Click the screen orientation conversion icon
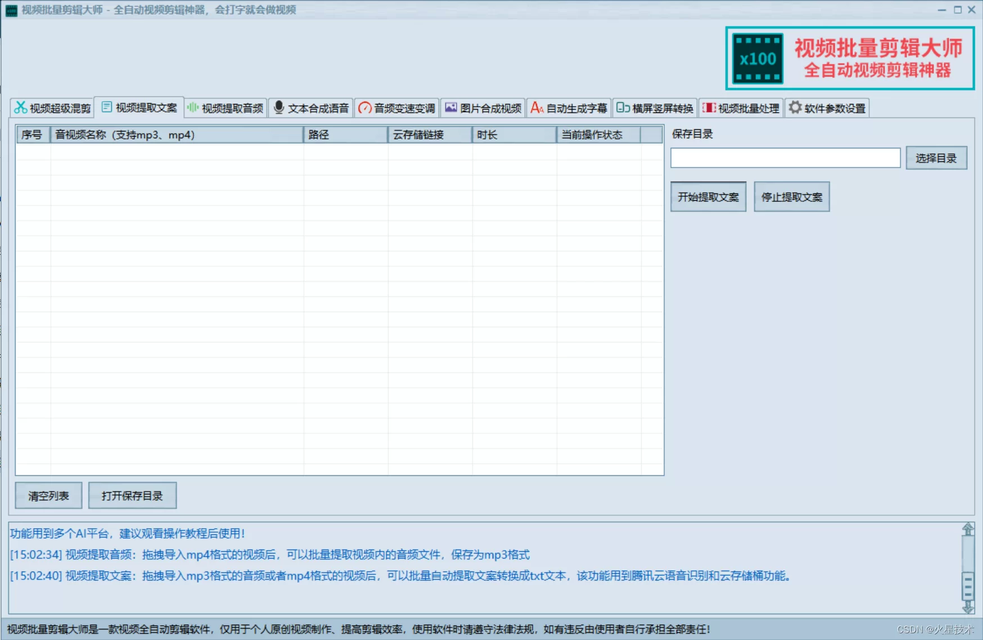 pos(623,107)
